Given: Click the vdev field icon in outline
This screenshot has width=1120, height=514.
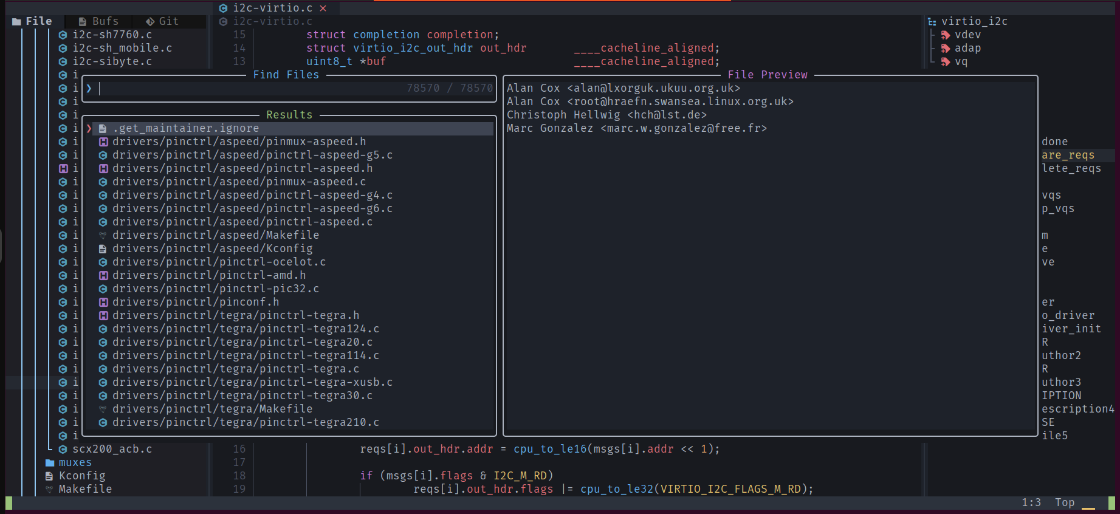Looking at the screenshot, I should pos(946,35).
